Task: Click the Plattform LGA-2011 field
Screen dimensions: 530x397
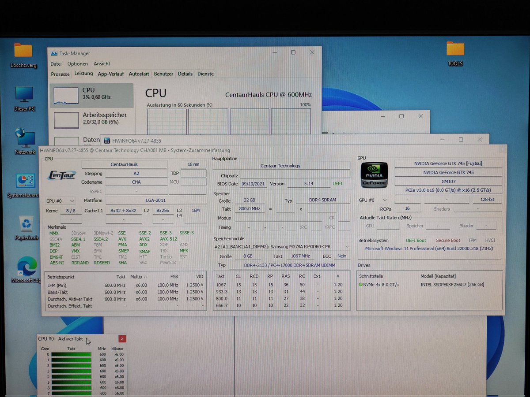Action: click(x=157, y=200)
